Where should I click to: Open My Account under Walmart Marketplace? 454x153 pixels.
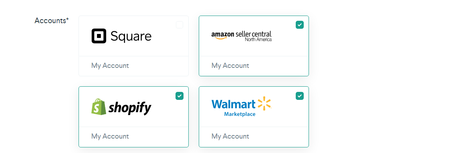coord(230,136)
